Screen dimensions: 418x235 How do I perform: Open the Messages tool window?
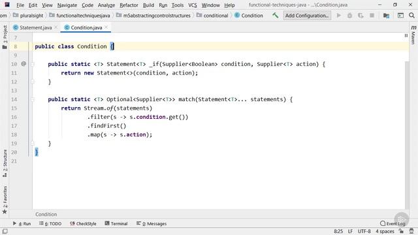[x=152, y=223]
